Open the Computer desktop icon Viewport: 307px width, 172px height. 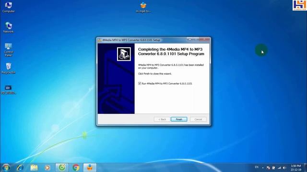pyautogui.click(x=8, y=7)
